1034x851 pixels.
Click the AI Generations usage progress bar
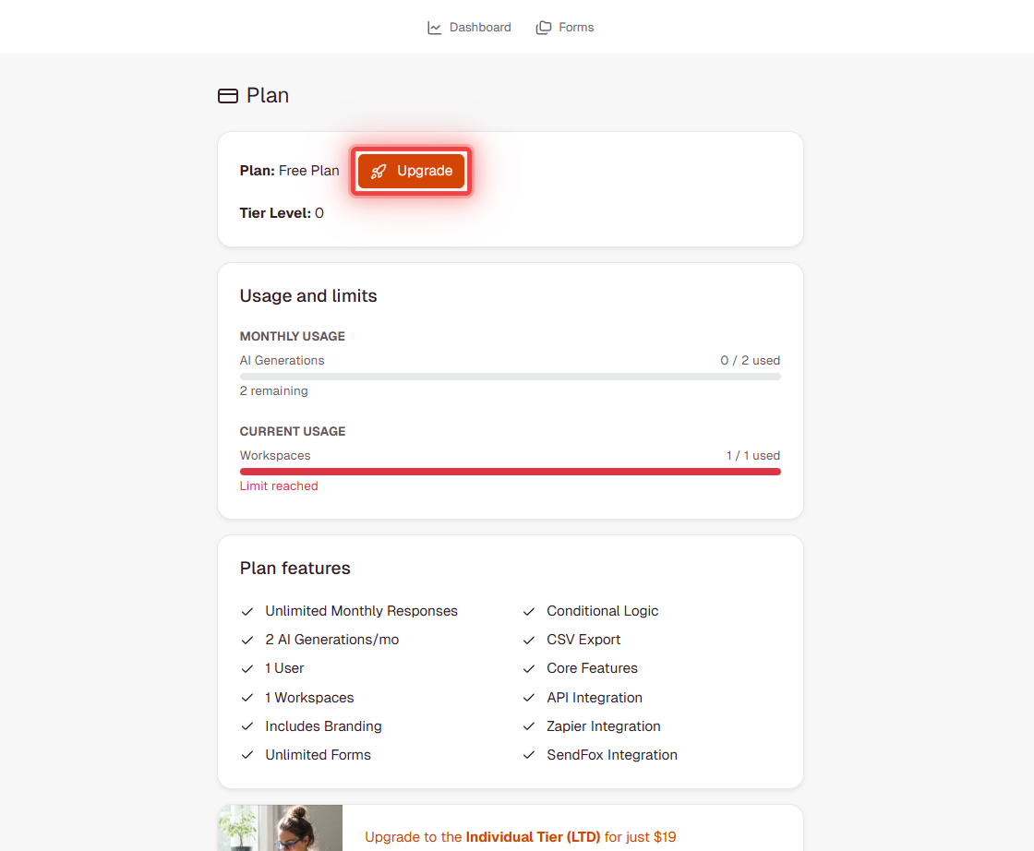tap(510, 376)
